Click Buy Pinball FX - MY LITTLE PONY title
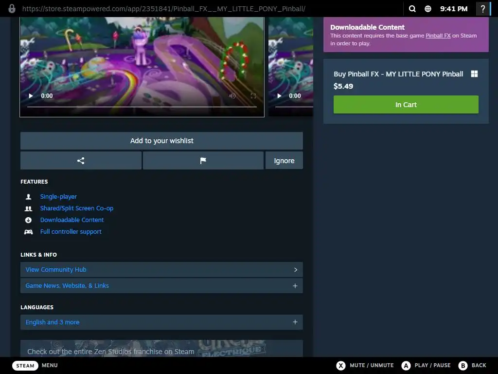 398,74
